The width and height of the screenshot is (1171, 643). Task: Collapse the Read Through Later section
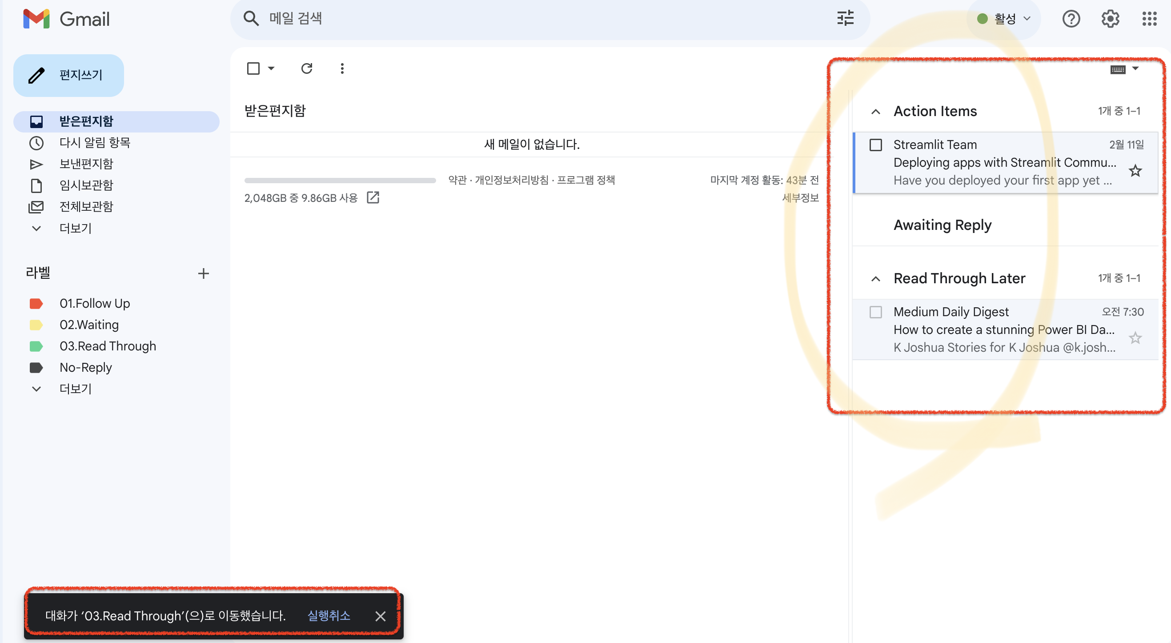tap(875, 278)
